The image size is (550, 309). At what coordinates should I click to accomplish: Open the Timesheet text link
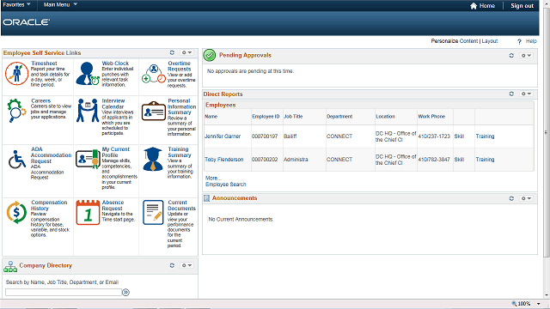click(x=44, y=64)
